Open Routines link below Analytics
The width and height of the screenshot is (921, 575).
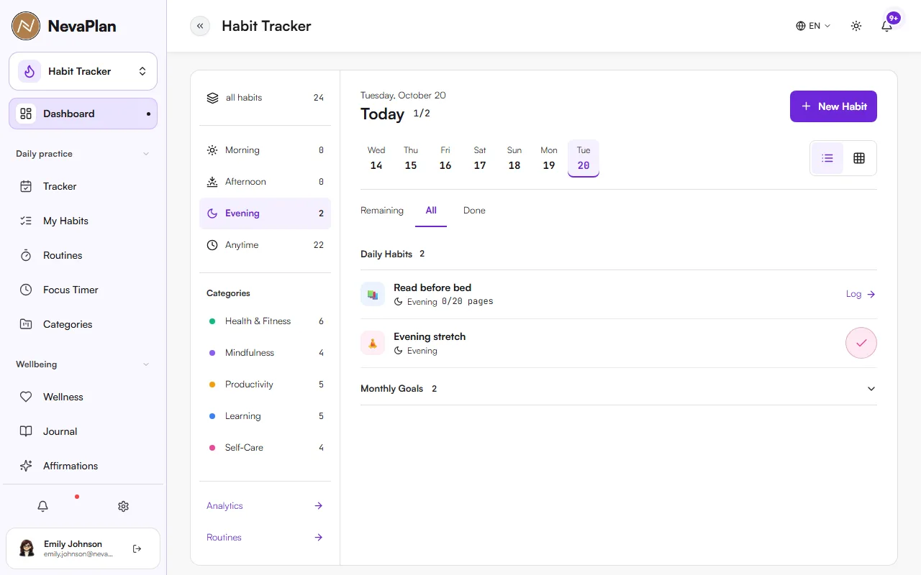tap(265, 538)
